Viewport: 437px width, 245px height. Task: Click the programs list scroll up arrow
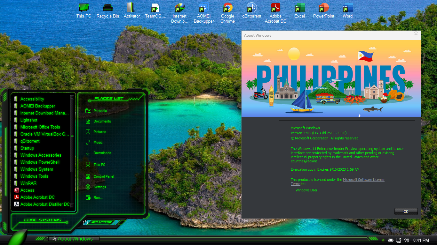(72, 97)
